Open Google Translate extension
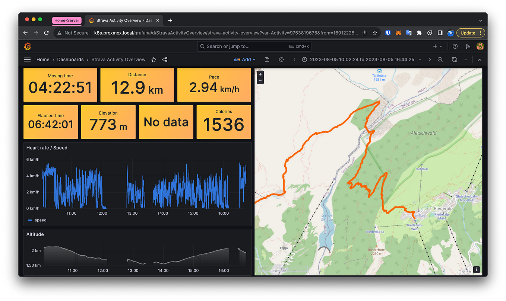506x301 pixels. 409,33
